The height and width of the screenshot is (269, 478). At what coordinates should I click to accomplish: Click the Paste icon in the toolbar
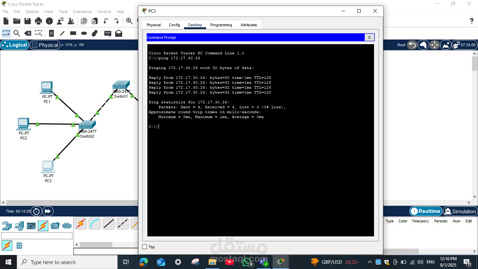click(94, 21)
